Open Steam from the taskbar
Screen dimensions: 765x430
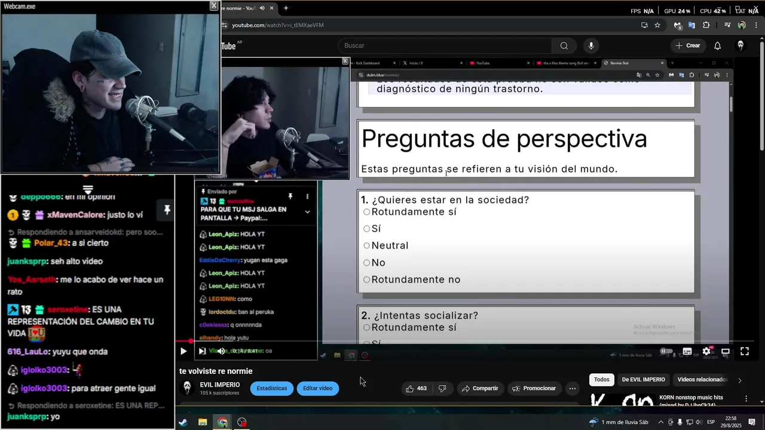click(x=183, y=422)
